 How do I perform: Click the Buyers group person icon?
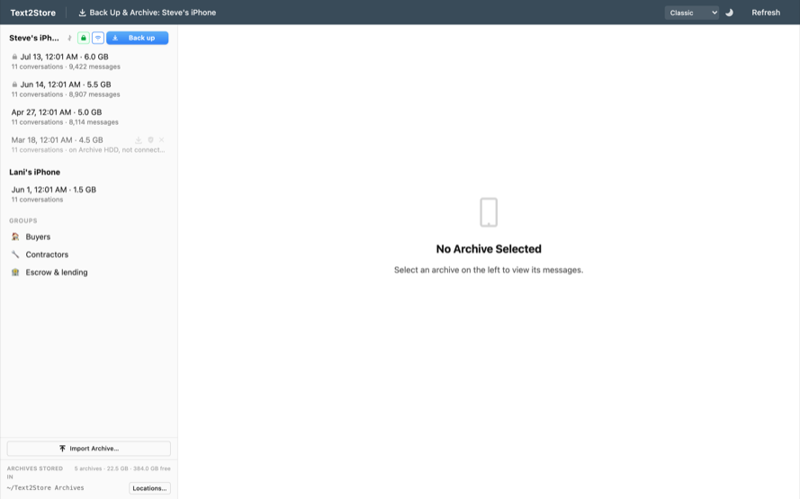coord(15,237)
